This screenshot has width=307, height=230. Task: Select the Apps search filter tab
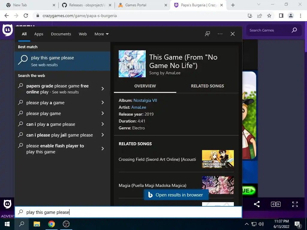tap(39, 34)
